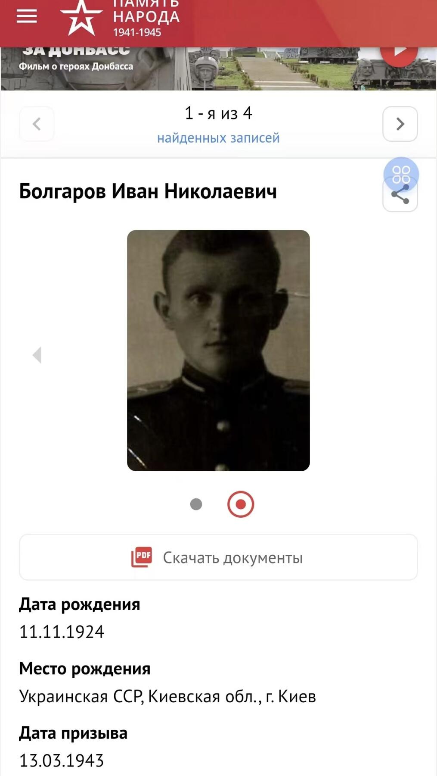Tap the birth date 11.11.1924

pyautogui.click(x=62, y=632)
